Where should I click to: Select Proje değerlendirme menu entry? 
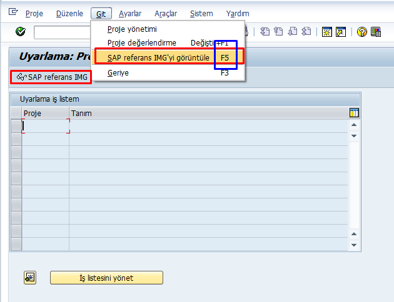click(x=168, y=43)
